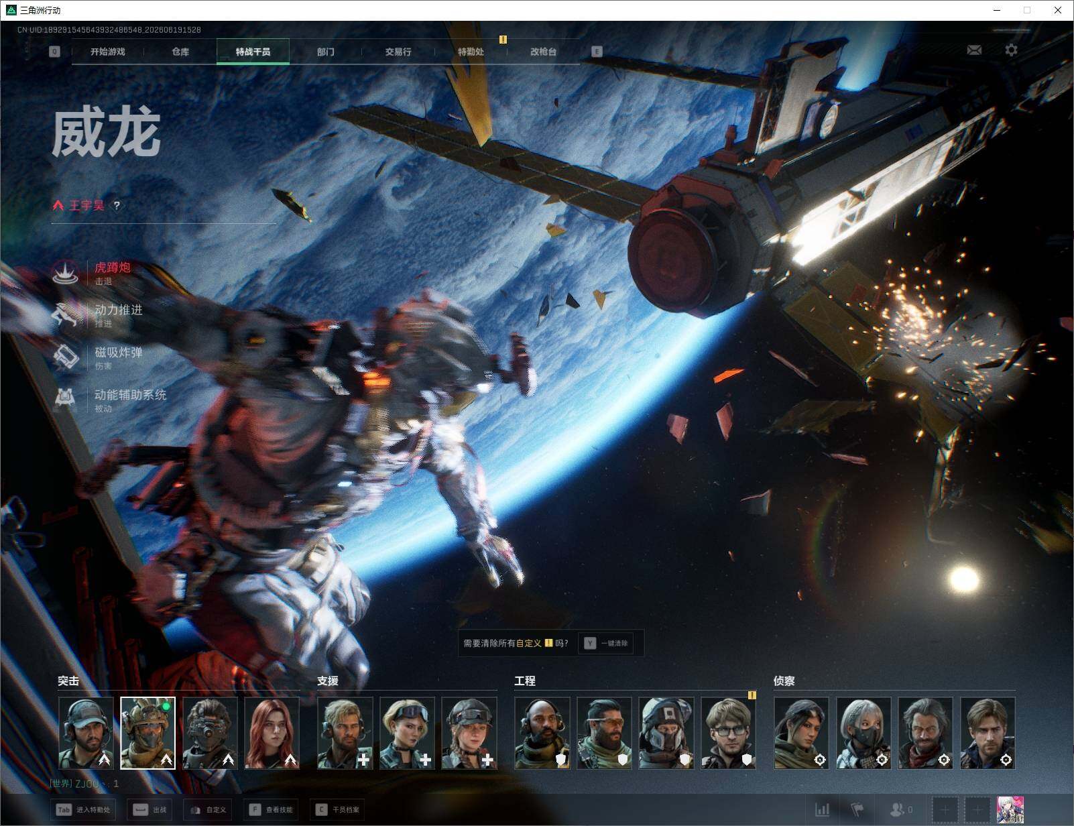Click the question mark next to 王宇昊

click(x=117, y=206)
